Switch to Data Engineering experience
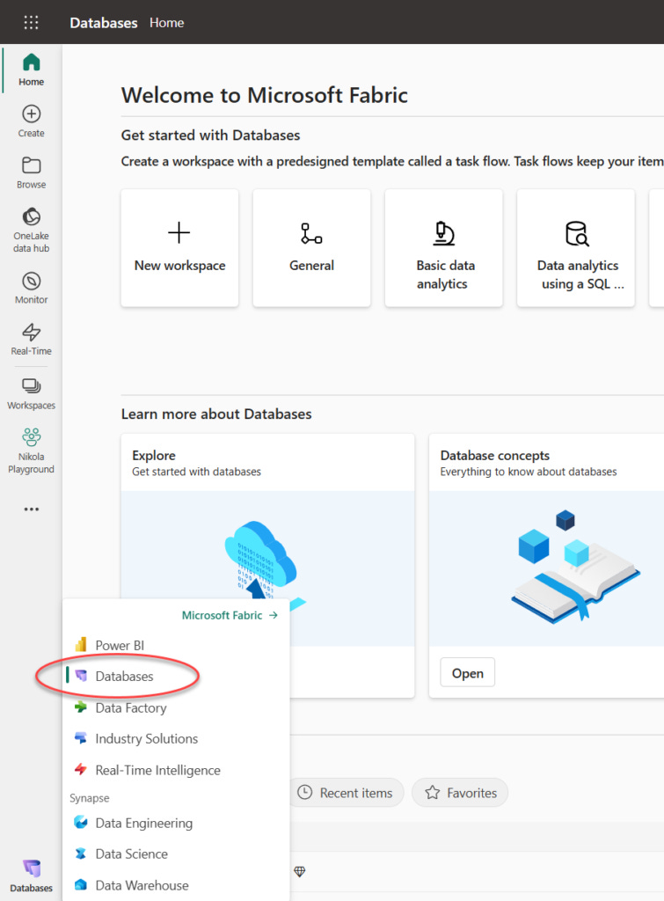The width and height of the screenshot is (664, 901). point(143,823)
